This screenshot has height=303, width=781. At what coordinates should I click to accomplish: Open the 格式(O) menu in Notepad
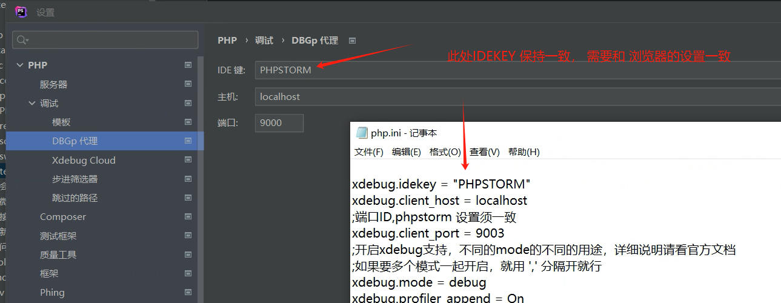(x=445, y=151)
